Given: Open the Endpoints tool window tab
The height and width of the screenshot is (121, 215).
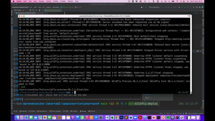Looking at the screenshot, I should [x=23, y=111].
